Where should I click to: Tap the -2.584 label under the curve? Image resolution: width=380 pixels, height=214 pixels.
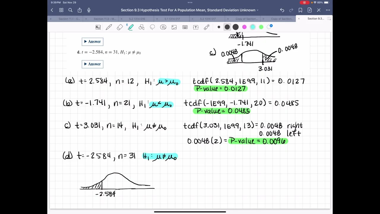(105, 194)
